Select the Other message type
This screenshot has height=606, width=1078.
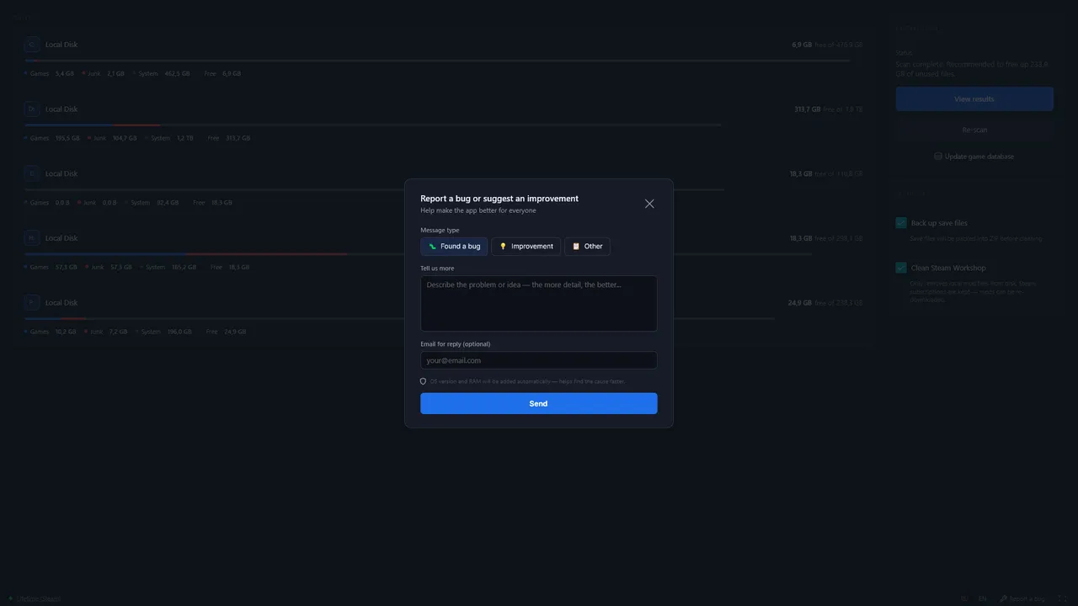pos(587,247)
